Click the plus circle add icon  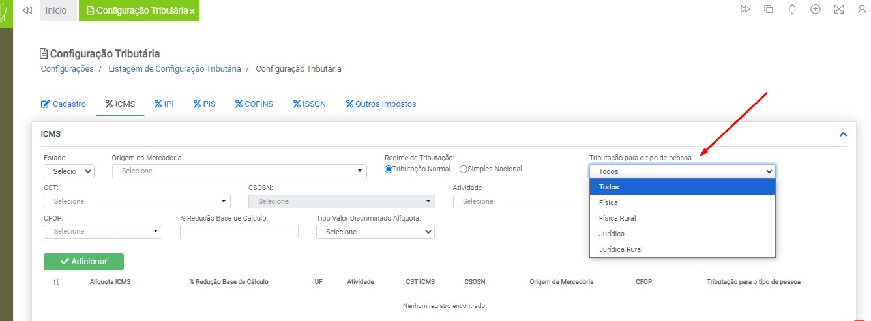[x=815, y=9]
